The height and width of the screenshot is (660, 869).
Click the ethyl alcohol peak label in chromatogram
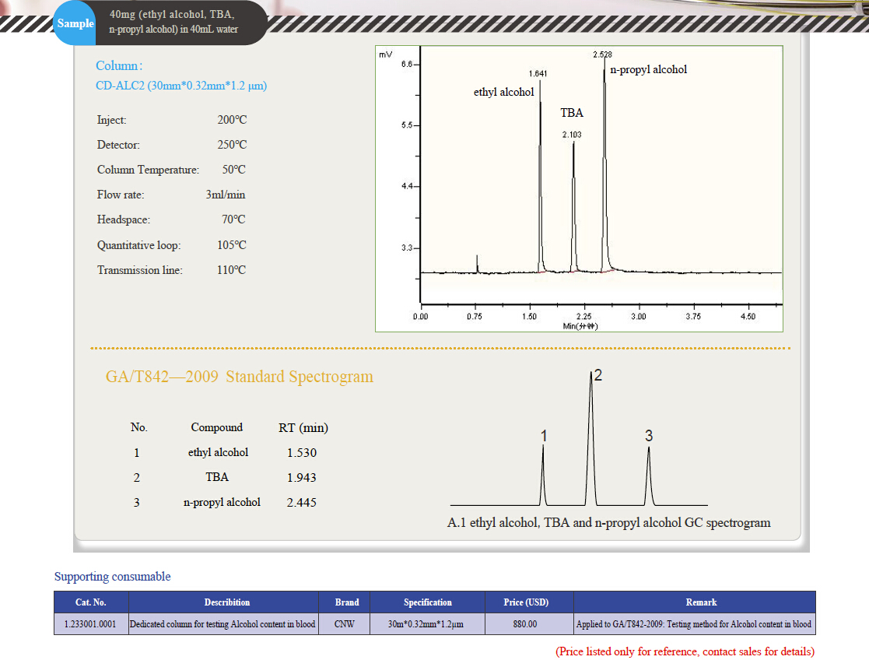point(503,92)
